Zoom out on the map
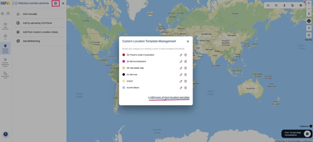 (x=309, y=9)
